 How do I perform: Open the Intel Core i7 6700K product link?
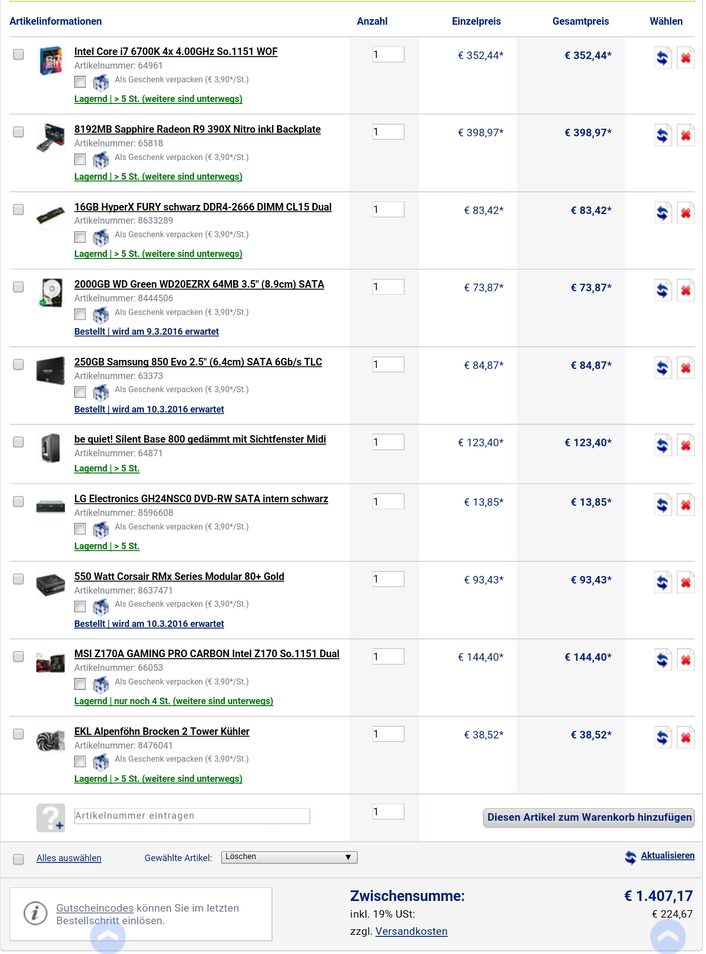tap(176, 51)
